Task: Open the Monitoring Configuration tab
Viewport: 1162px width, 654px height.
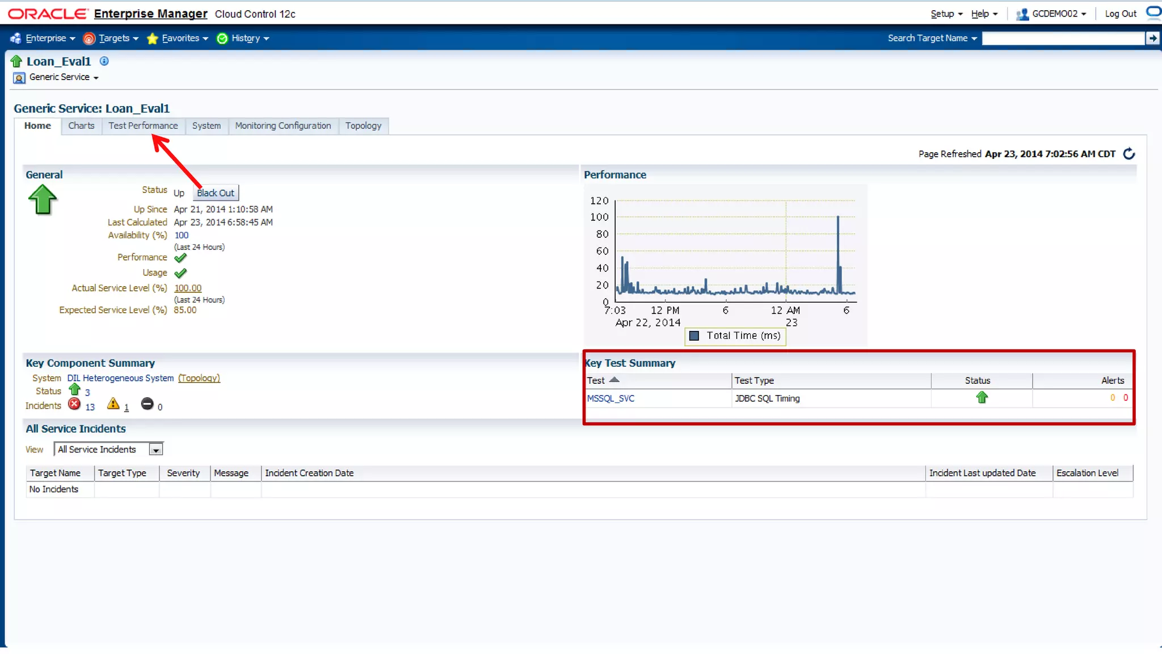Action: coord(283,126)
